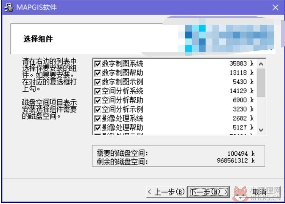
Task: Select the 3230 k size value
Action: click(x=243, y=109)
